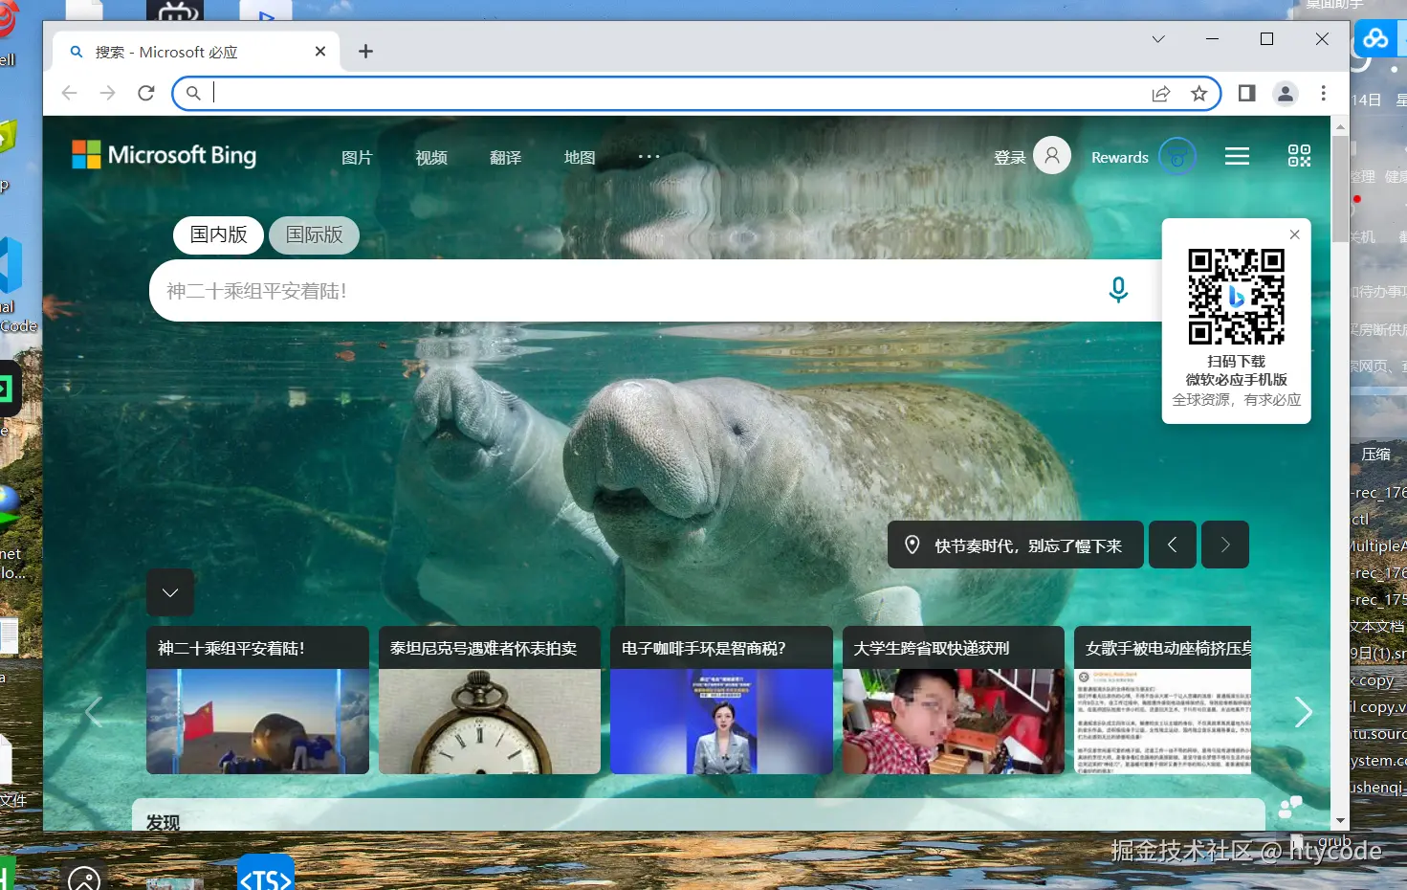Viewport: 1407px width, 890px height.
Task: Go forward in browser history
Action: [107, 93]
